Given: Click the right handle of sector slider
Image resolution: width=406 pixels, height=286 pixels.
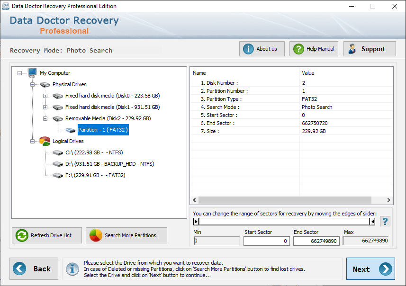Looking at the screenshot, I should pos(372,222).
